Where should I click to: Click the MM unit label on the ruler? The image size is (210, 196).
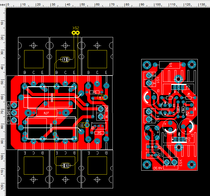point(2,5)
